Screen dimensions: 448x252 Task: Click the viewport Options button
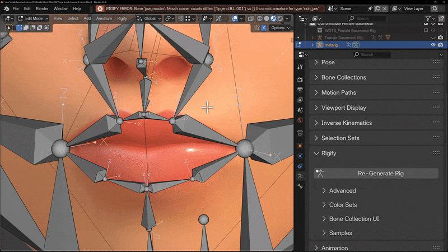[278, 28]
